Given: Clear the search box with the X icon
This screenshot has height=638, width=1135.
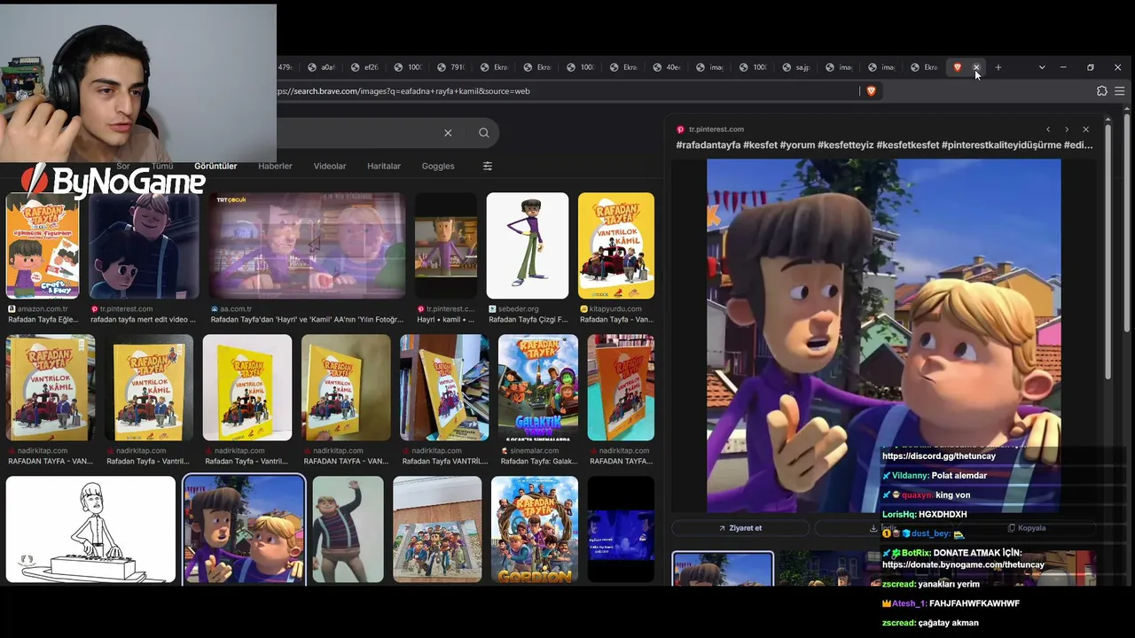Looking at the screenshot, I should click(448, 133).
